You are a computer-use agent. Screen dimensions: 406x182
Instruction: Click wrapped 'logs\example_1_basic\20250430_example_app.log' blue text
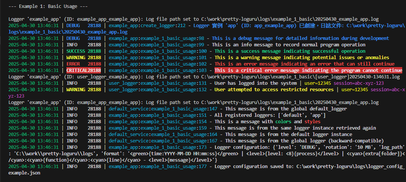click(68, 32)
